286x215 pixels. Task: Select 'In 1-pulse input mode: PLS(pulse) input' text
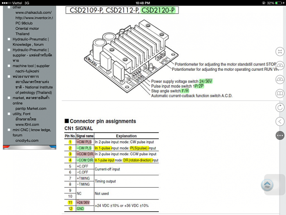point(125,148)
